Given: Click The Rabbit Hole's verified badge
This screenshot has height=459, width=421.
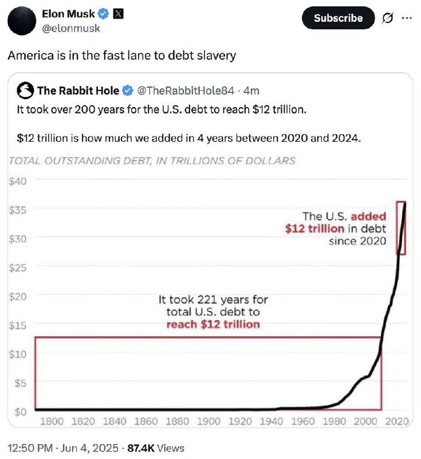Looking at the screenshot, I should pyautogui.click(x=128, y=91).
